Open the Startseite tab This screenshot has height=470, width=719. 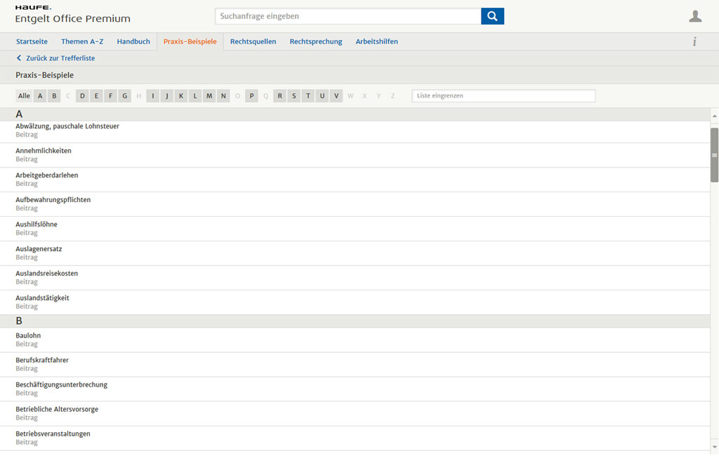tap(32, 41)
